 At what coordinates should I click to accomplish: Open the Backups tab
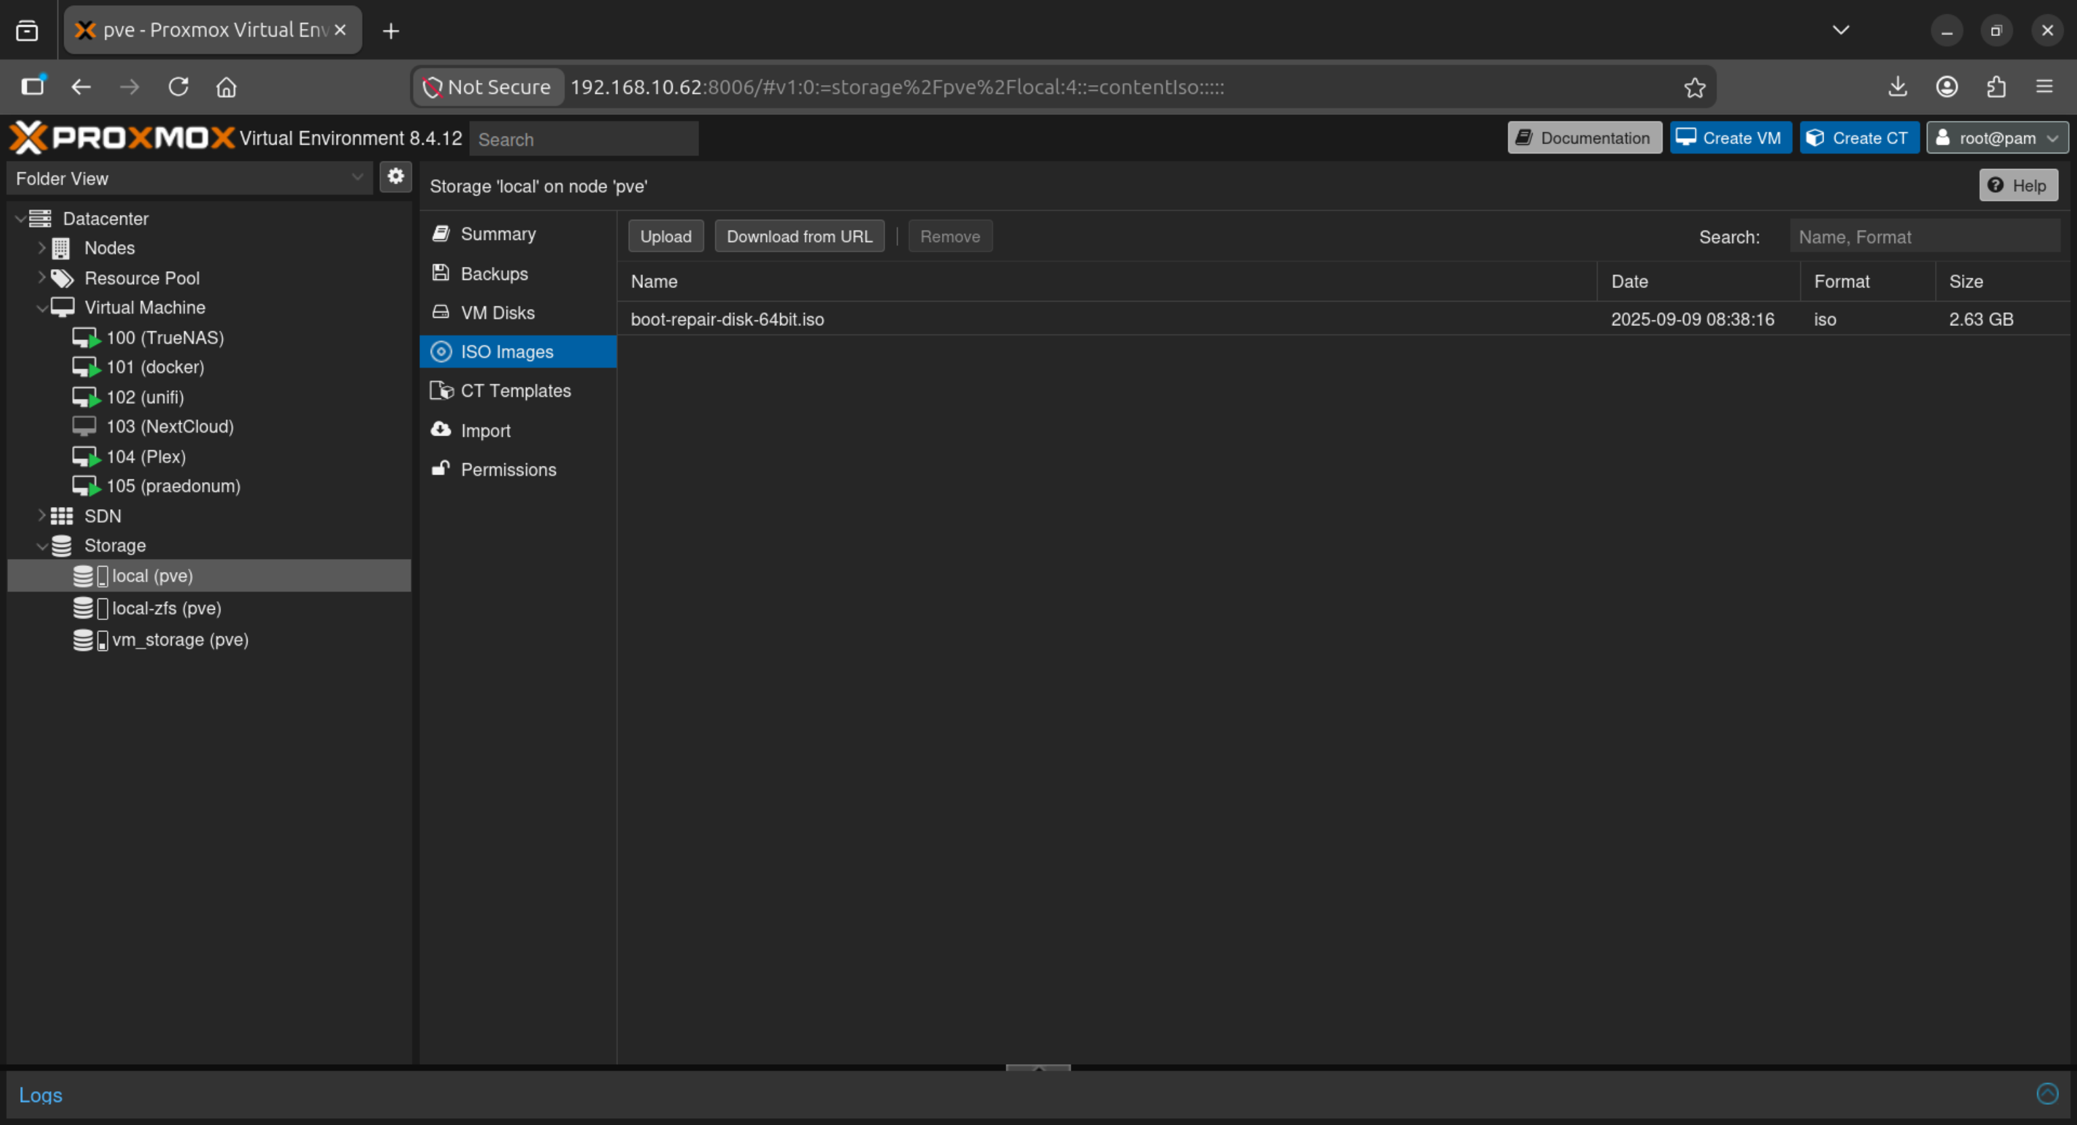[518, 273]
